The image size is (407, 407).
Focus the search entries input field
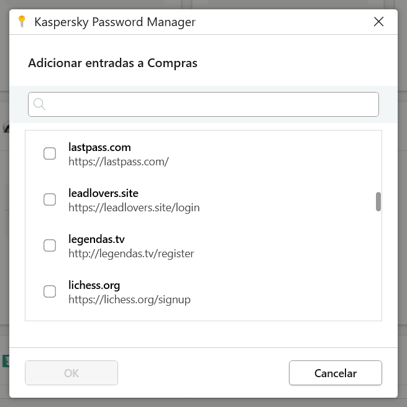coord(211,104)
